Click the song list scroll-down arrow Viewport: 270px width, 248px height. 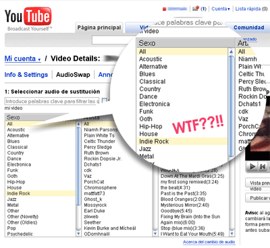pyautogui.click(x=232, y=234)
